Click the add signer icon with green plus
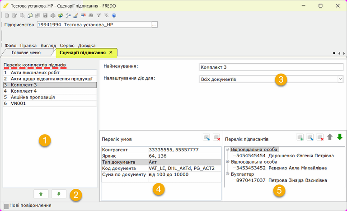This screenshot has height=211, width=347. tap(300, 137)
